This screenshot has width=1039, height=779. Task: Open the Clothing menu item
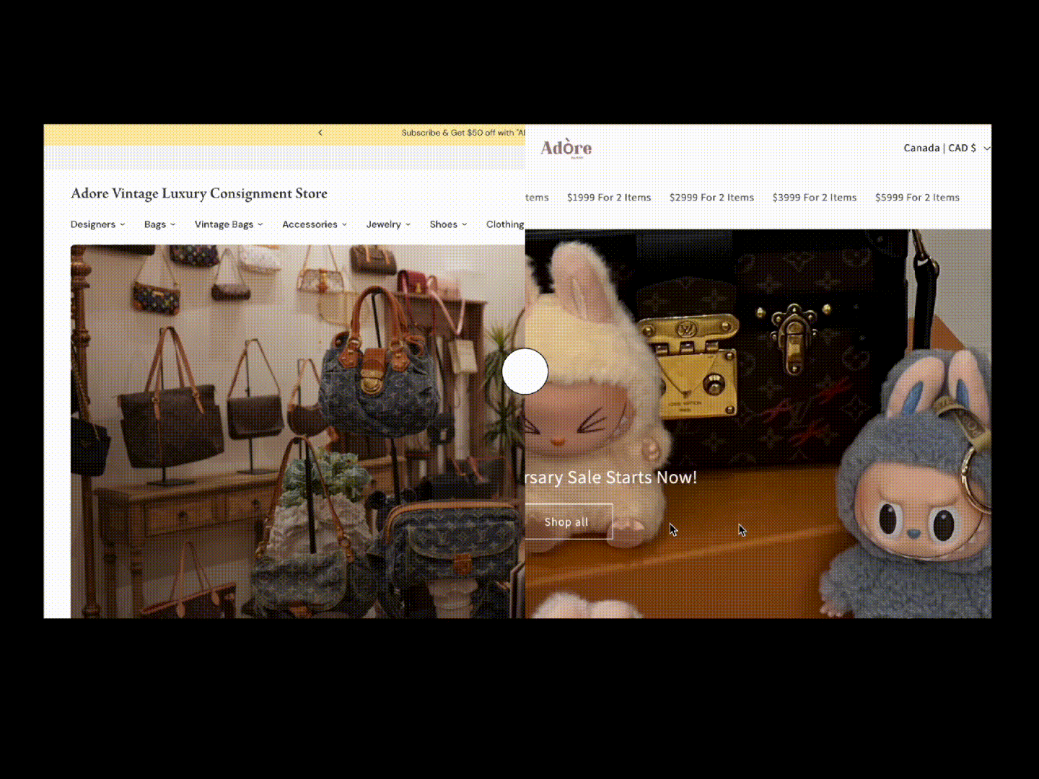tap(505, 224)
